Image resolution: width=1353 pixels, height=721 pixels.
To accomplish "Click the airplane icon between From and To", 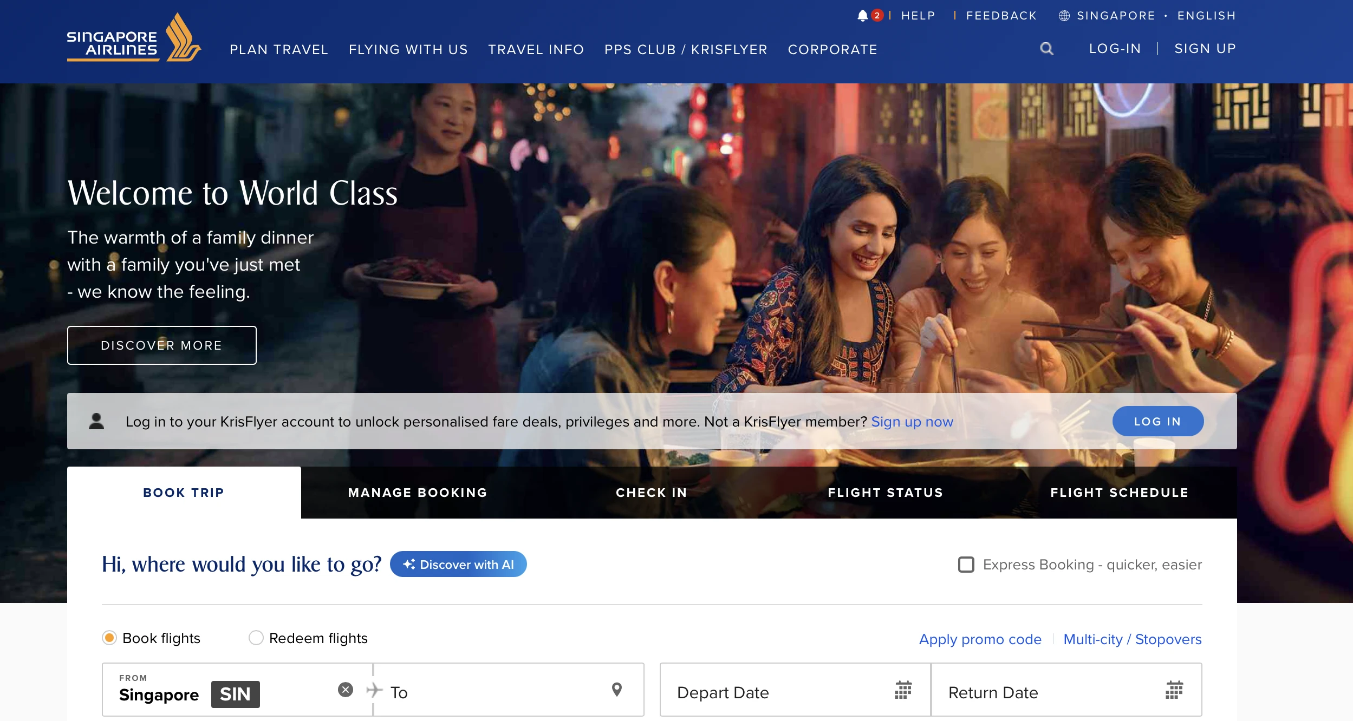I will (374, 690).
